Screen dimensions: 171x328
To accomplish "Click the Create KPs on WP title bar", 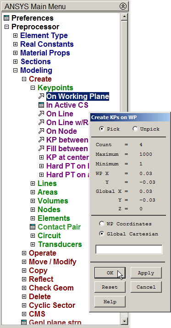I will point(130,117).
